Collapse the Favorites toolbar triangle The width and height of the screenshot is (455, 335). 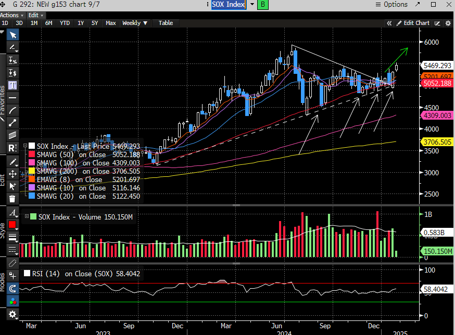[2, 32]
